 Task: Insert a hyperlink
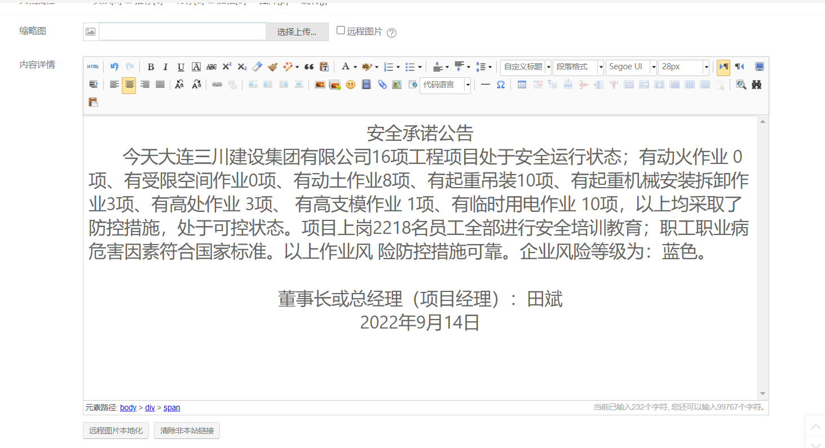point(217,85)
